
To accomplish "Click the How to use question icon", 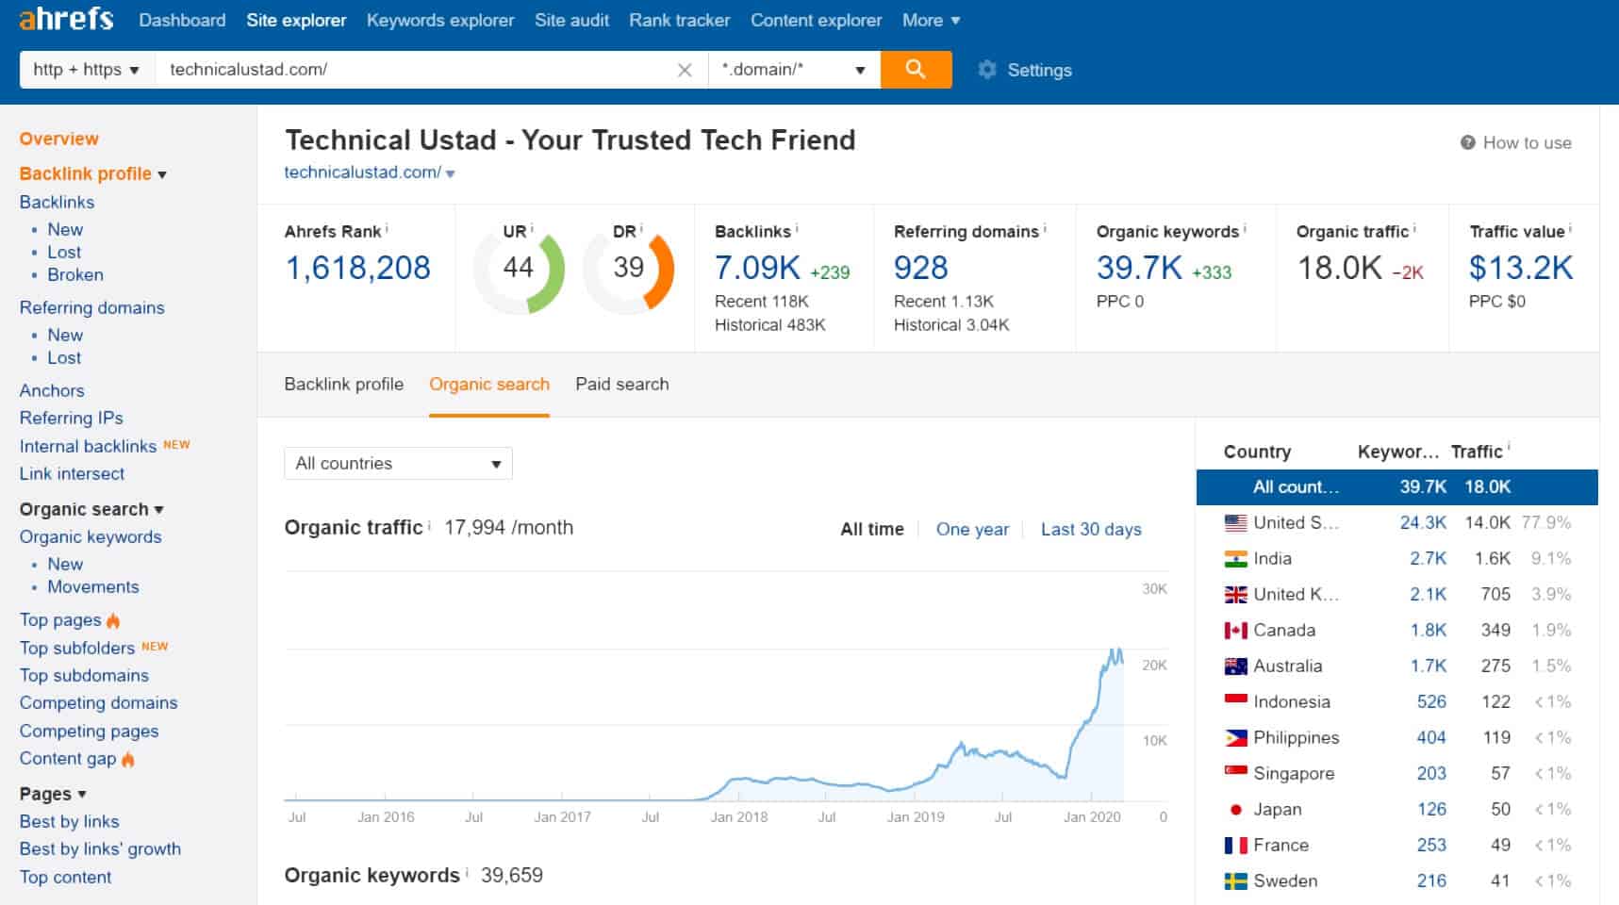I will [x=1467, y=142].
